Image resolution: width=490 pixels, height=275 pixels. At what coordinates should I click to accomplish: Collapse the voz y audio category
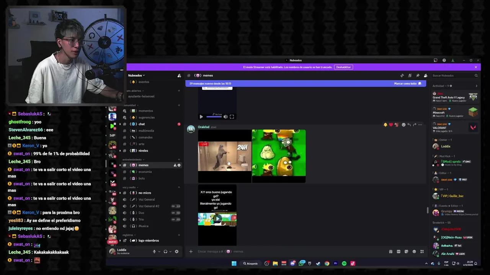click(130, 187)
